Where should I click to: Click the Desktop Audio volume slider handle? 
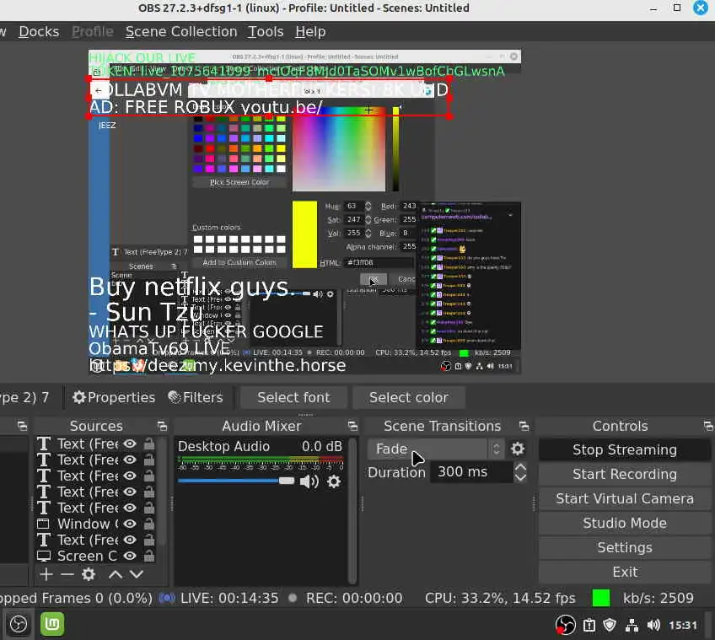coord(287,481)
